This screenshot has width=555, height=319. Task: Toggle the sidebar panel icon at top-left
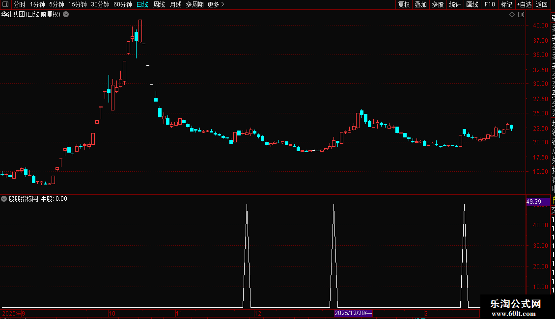coord(5,4)
